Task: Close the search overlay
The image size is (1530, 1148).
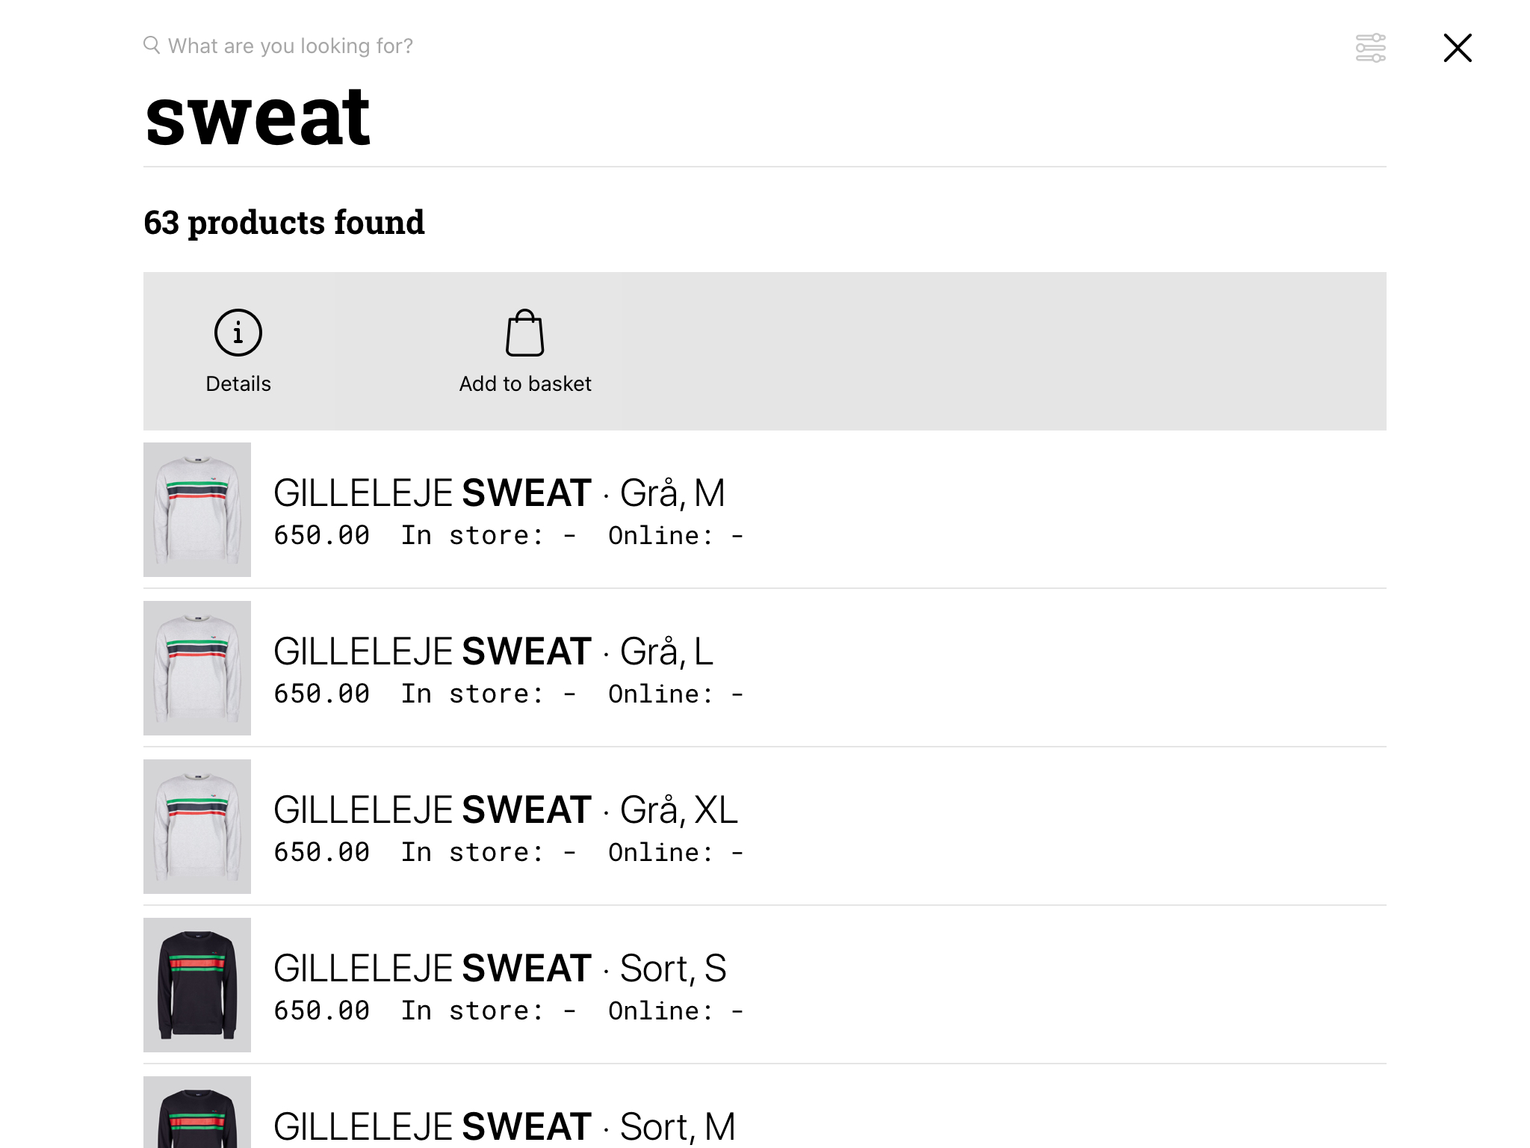Action: point(1457,48)
